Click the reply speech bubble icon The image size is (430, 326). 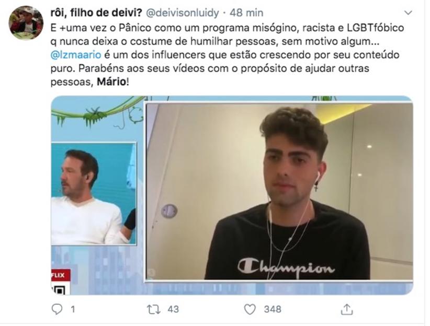pyautogui.click(x=57, y=309)
